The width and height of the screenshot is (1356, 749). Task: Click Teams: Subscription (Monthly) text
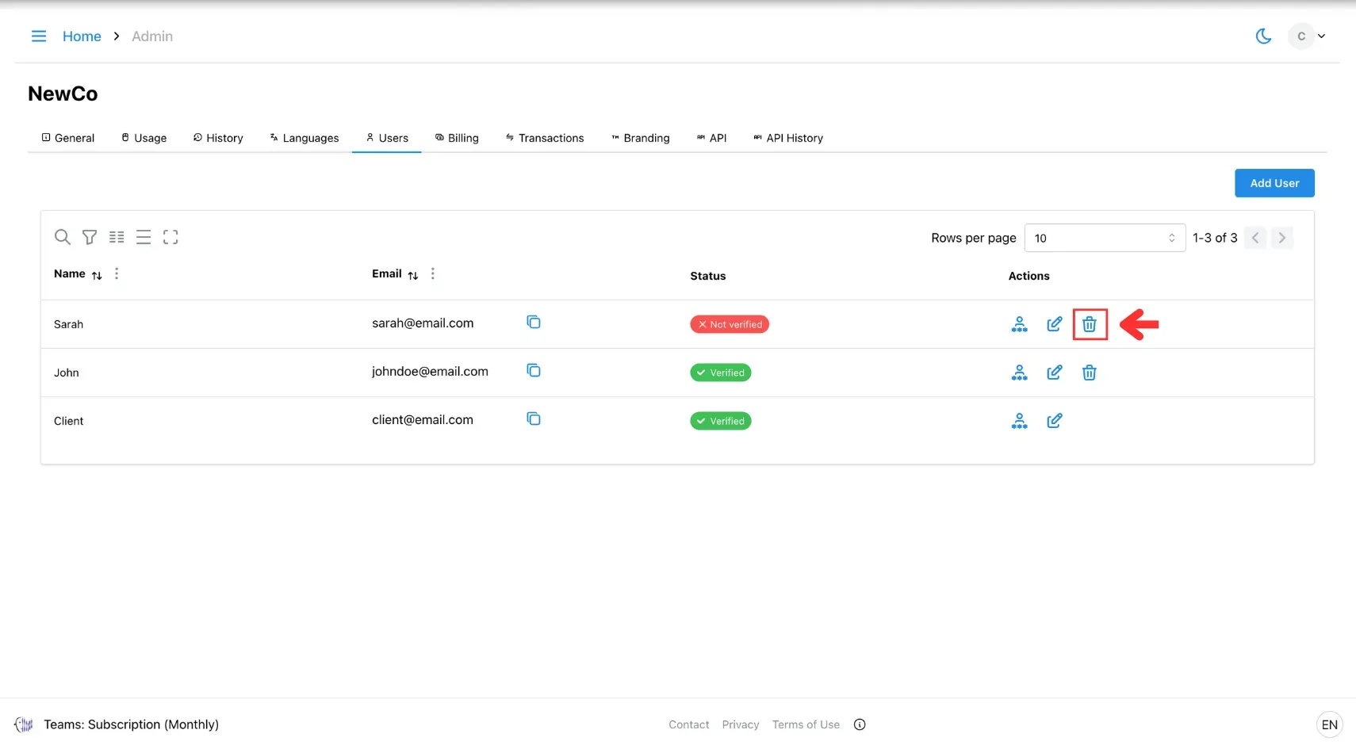pos(132,724)
